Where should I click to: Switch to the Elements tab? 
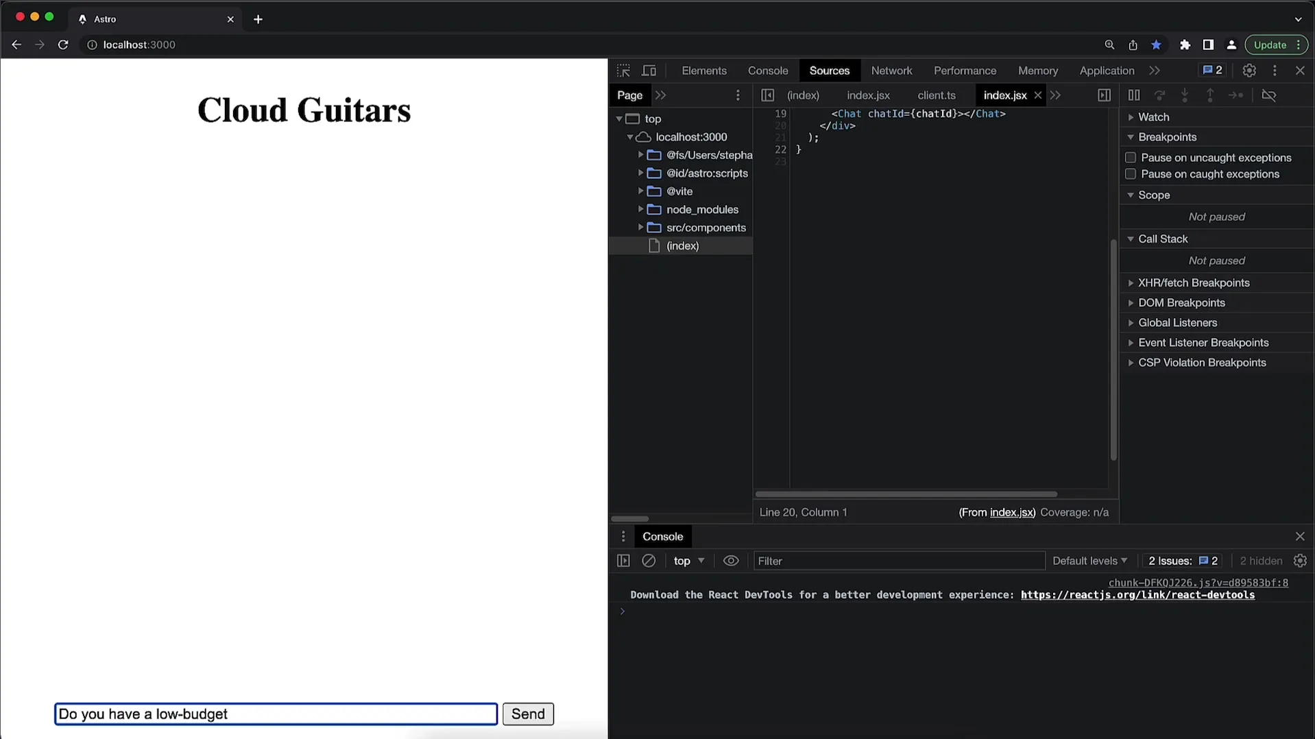[704, 71]
